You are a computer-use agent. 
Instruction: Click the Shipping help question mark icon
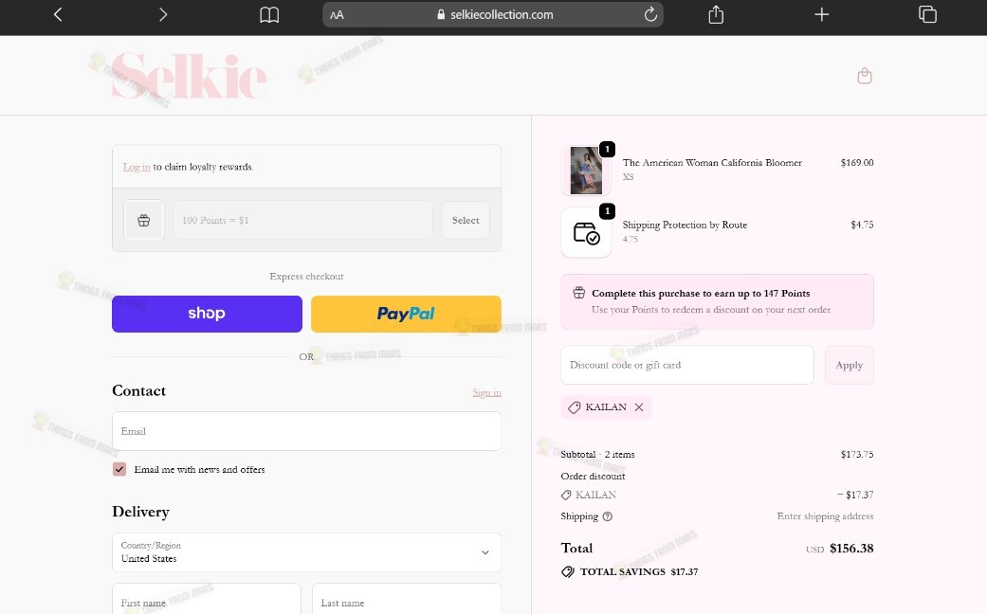pos(608,516)
